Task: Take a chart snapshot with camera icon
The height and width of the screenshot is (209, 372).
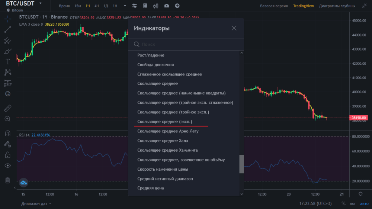Action: coord(166,6)
